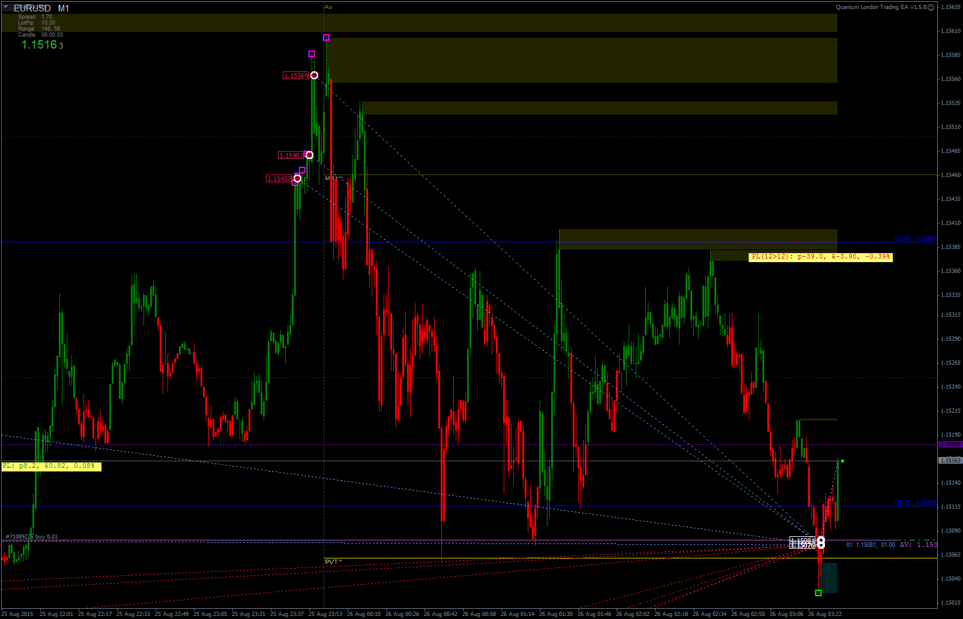Select the gray 1.15163 current price tag
The height and width of the screenshot is (619, 963).
tap(950, 461)
